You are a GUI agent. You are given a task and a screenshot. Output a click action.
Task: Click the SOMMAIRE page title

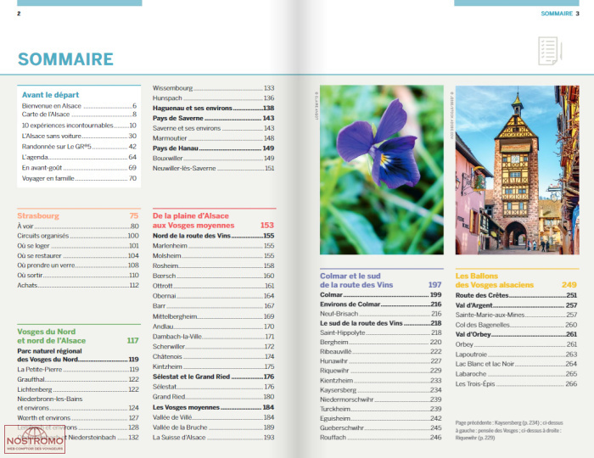[x=65, y=59]
